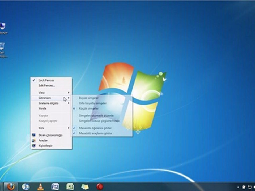
Task: Toggle Simgeleri otomatik düzenle
Action: click(x=102, y=116)
